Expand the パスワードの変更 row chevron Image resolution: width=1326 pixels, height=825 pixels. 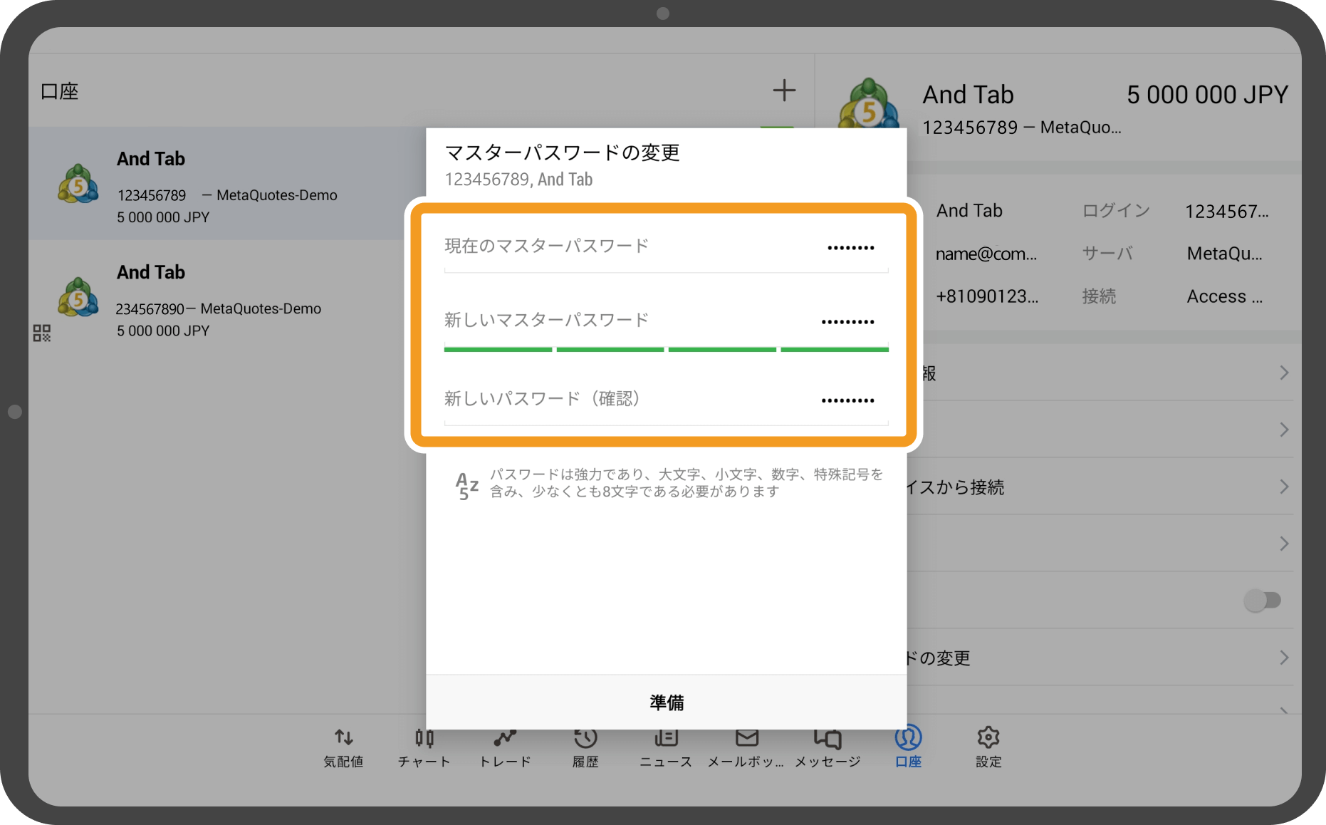pos(1284,658)
